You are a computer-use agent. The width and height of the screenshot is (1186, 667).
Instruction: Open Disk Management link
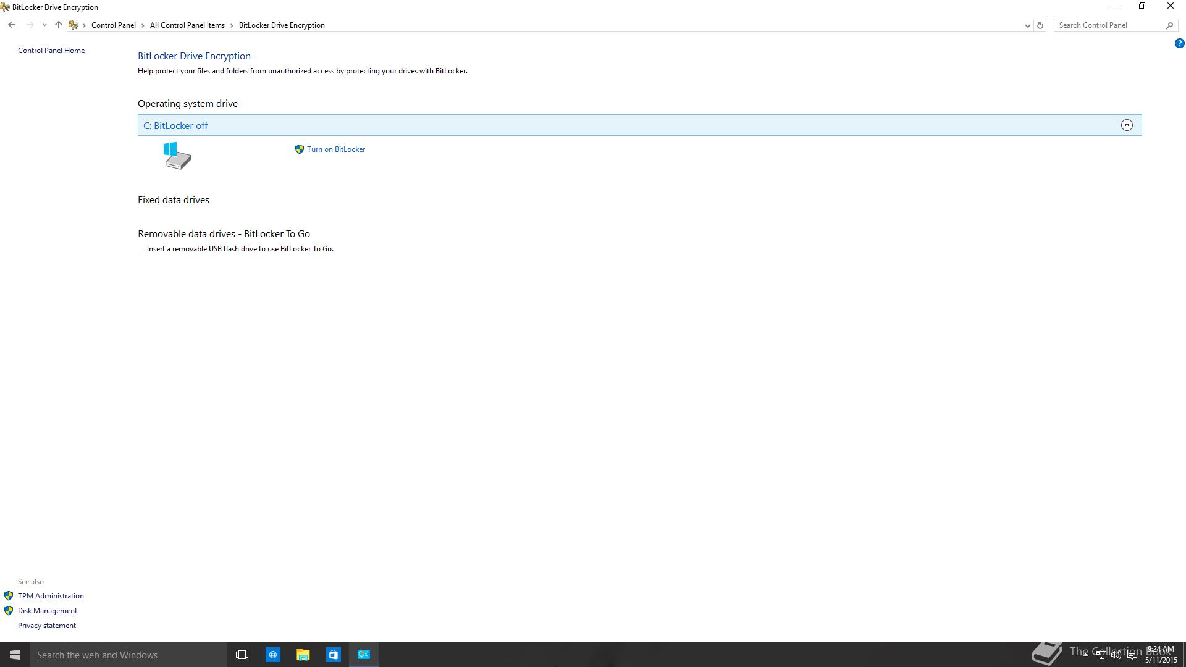point(48,611)
